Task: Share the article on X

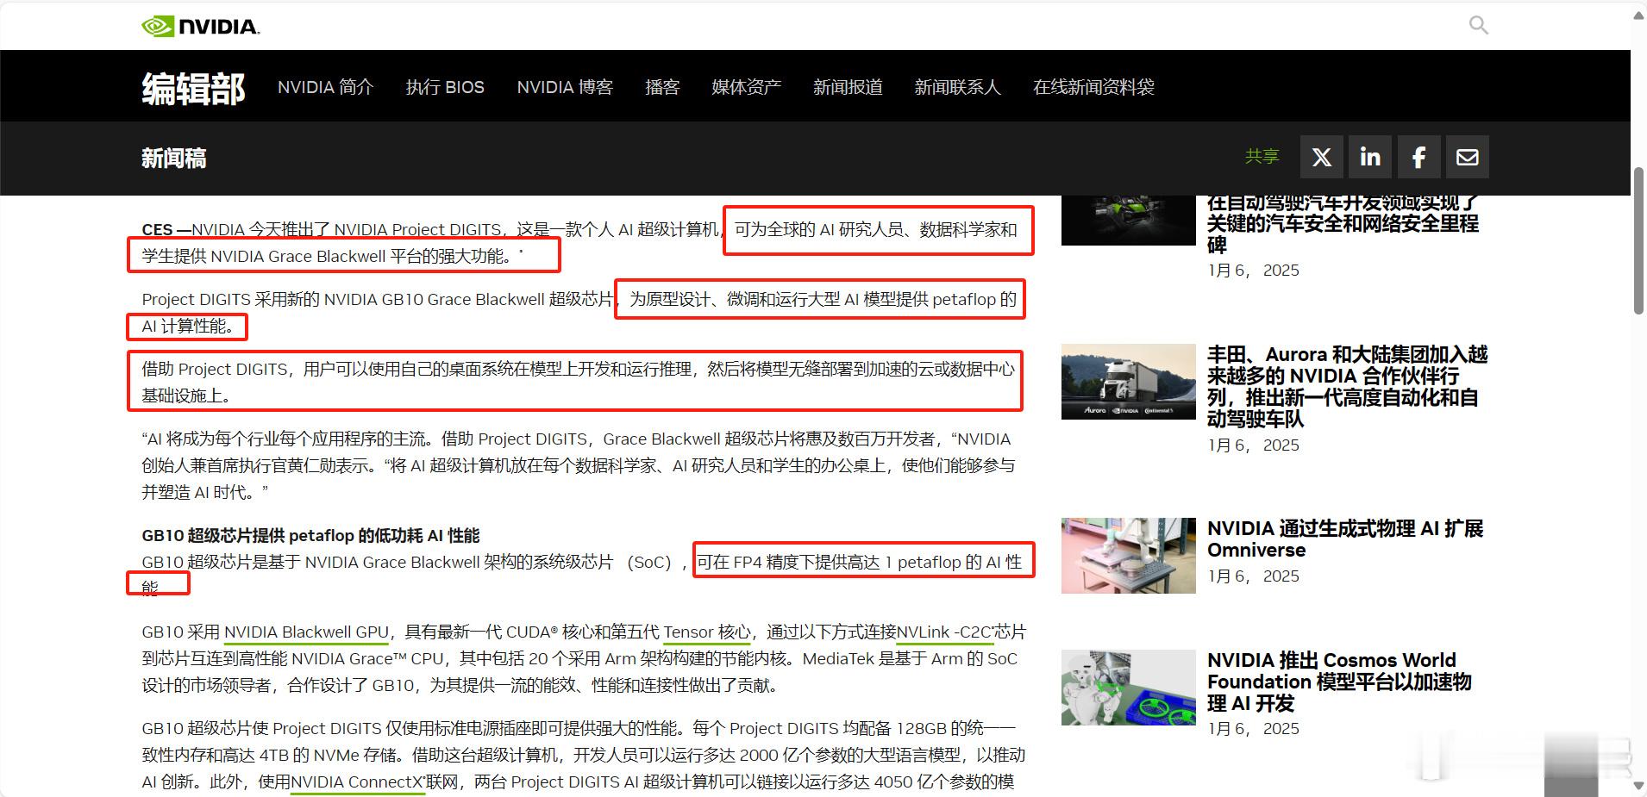Action: pos(1321,157)
